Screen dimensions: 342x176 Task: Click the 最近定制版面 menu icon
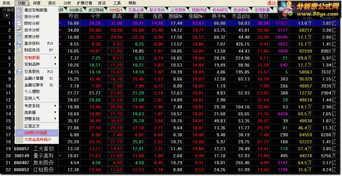[x=19, y=10]
